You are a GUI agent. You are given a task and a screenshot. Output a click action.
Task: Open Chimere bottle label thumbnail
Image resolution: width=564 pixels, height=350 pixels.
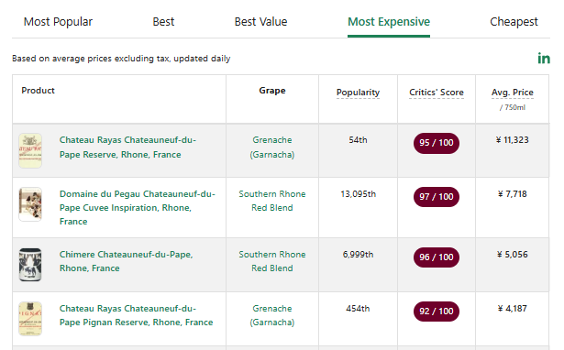tap(30, 265)
